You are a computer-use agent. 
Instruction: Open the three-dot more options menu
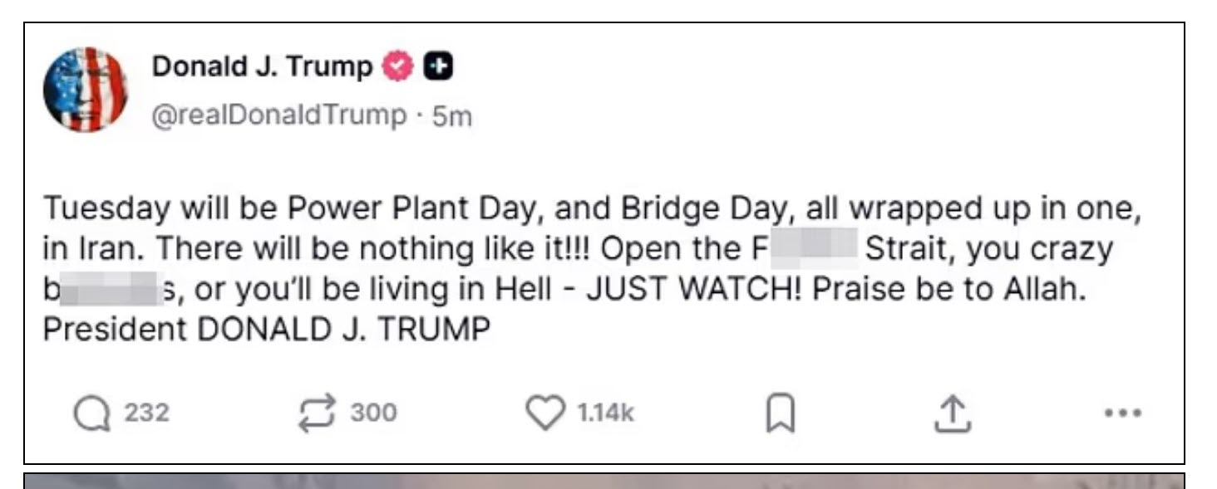pos(1121,413)
